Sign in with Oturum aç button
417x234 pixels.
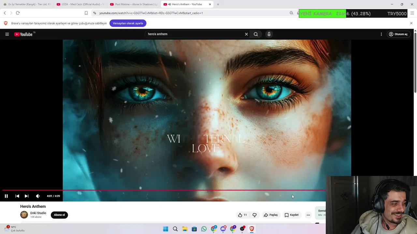tap(398, 34)
